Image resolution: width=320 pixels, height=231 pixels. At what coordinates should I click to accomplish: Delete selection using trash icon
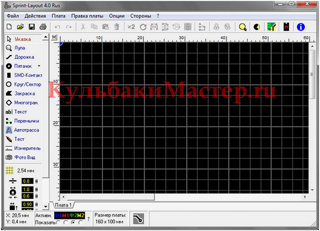116,26
